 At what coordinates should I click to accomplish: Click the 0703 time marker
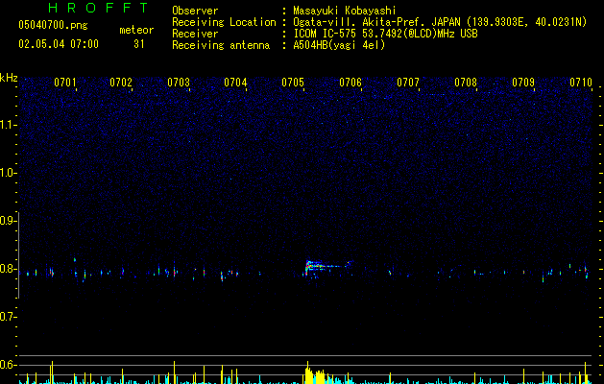179,83
